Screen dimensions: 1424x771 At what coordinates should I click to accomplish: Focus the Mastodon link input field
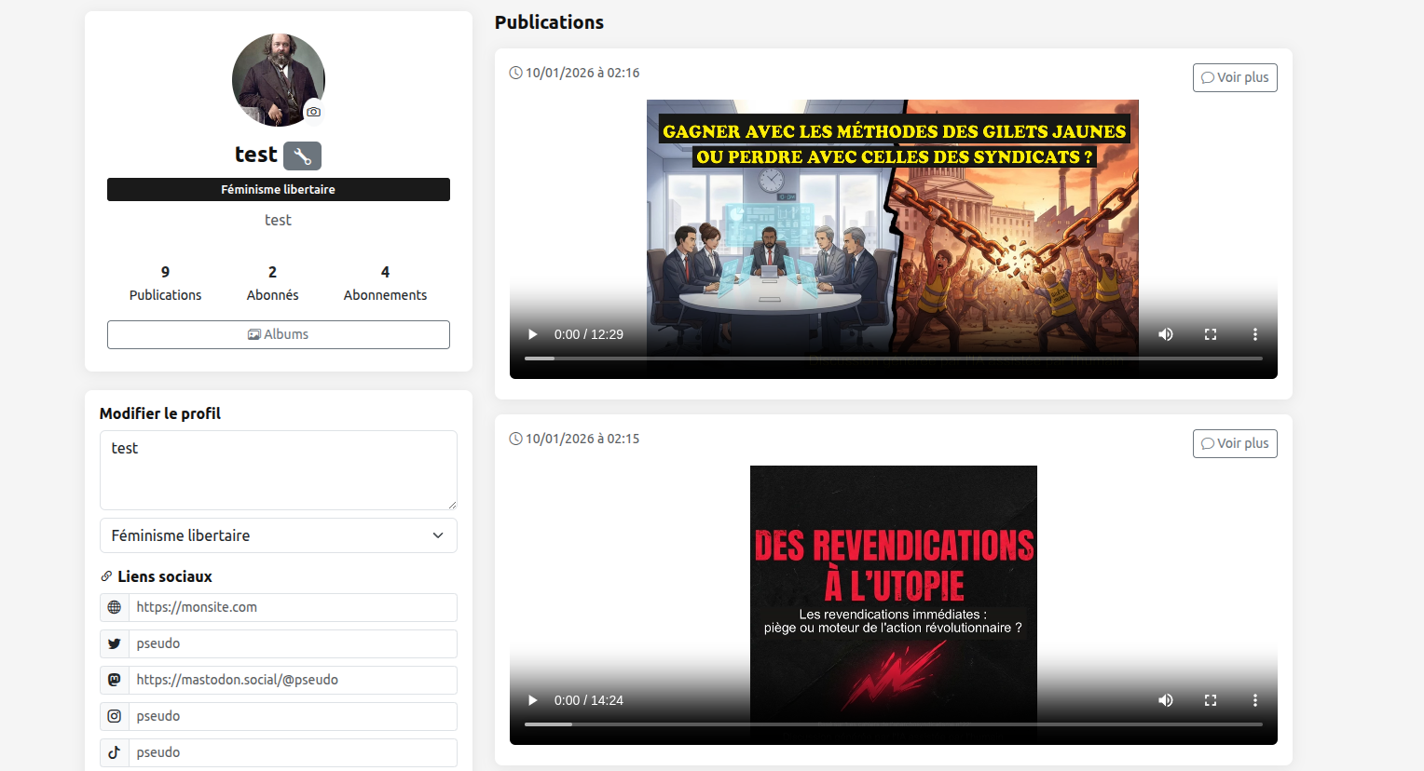click(293, 680)
